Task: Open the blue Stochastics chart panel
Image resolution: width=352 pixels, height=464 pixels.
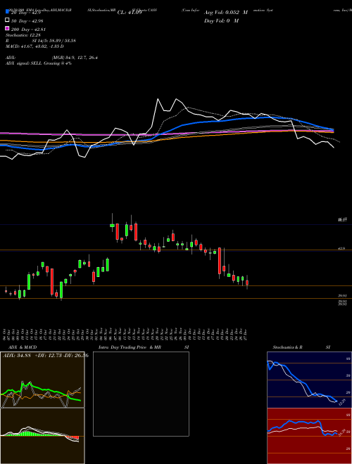Action: tap(309, 380)
